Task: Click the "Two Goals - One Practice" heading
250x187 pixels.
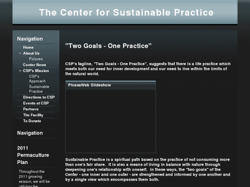Action: (108, 46)
